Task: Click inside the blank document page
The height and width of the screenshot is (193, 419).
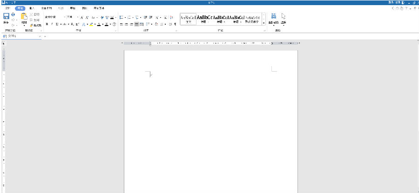Action: (x=210, y=121)
